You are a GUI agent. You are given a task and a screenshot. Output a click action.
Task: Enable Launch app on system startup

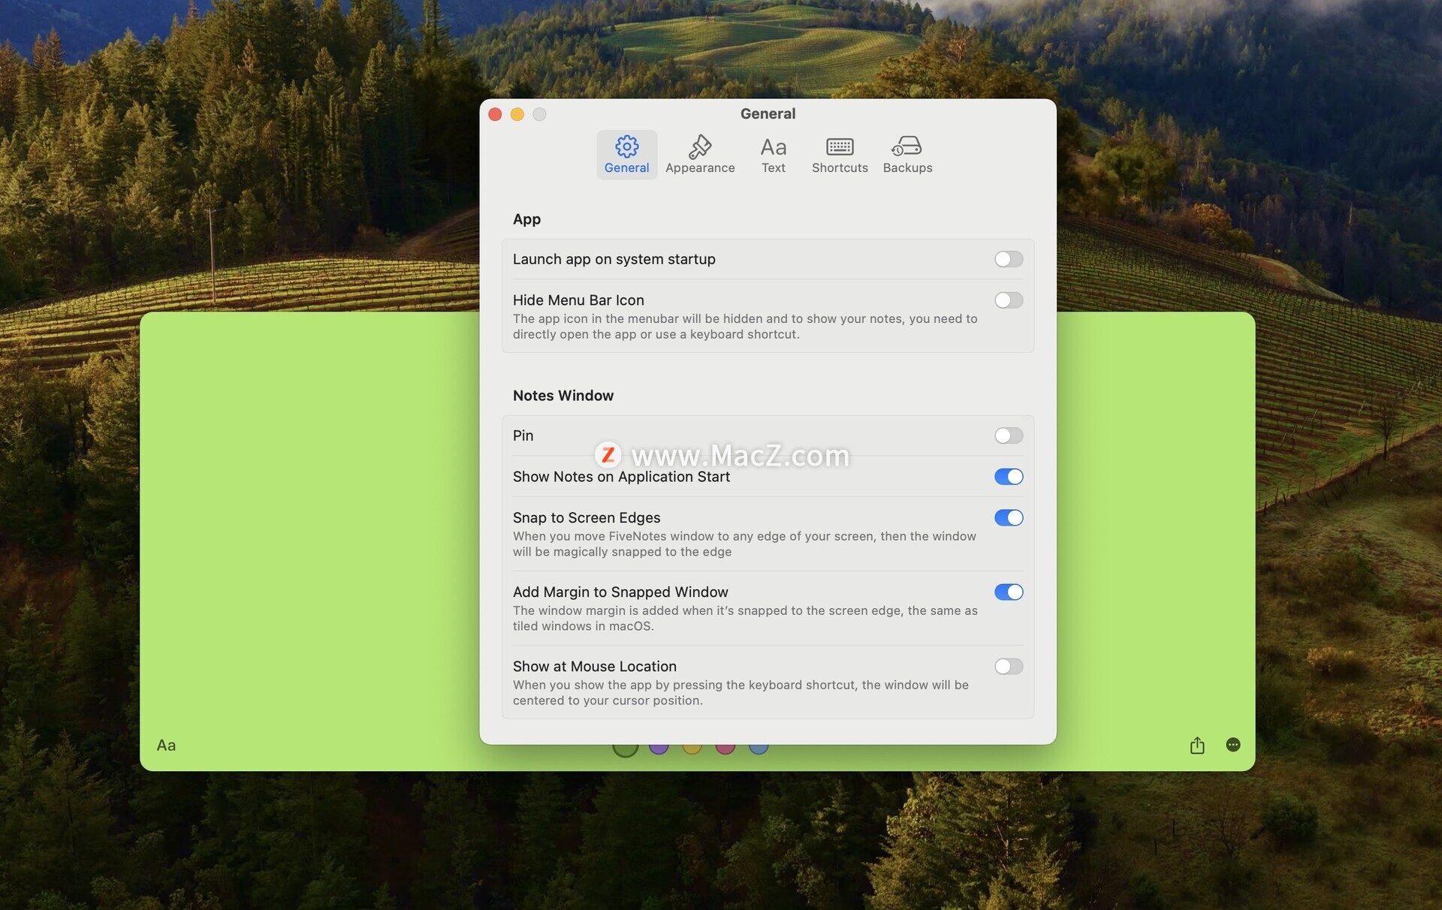click(1008, 259)
